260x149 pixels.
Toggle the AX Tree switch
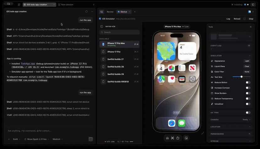pyautogui.click(x=248, y=113)
